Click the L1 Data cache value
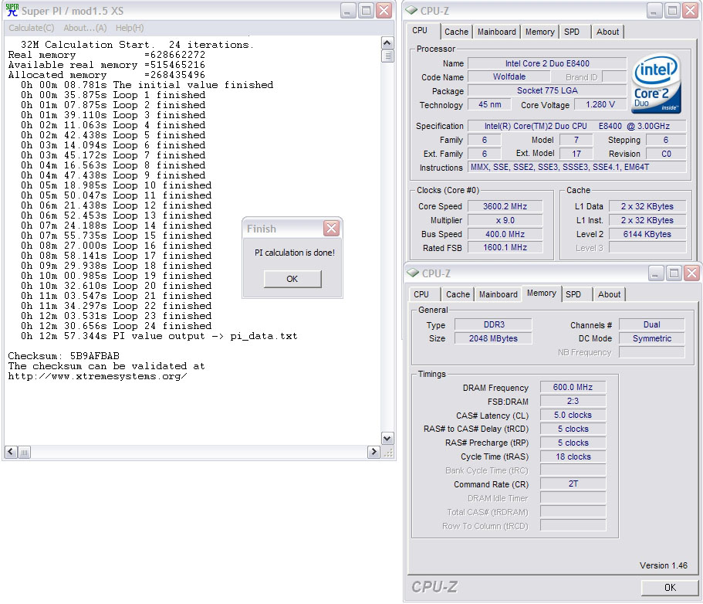This screenshot has height=604, width=703. tap(647, 206)
